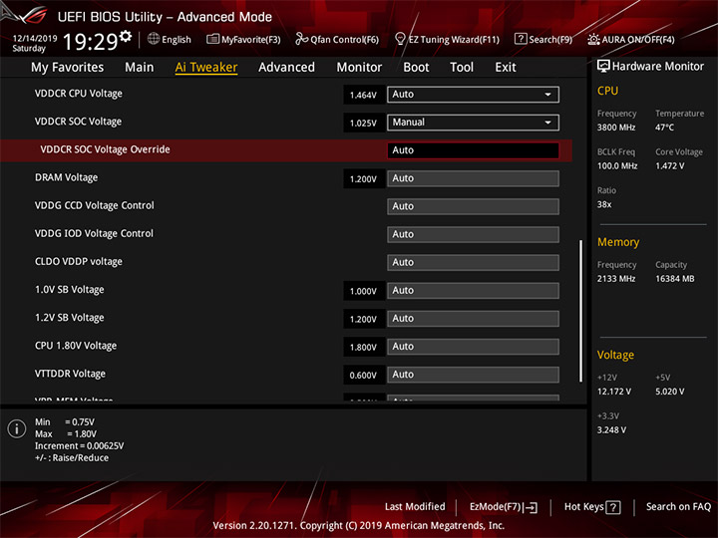718x538 pixels.
Task: Open VDDCR CPU Voltage dropdown arrow
Action: [547, 95]
